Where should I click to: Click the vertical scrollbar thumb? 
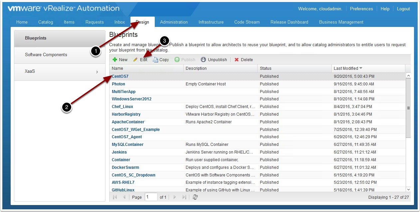(x=408, y=108)
